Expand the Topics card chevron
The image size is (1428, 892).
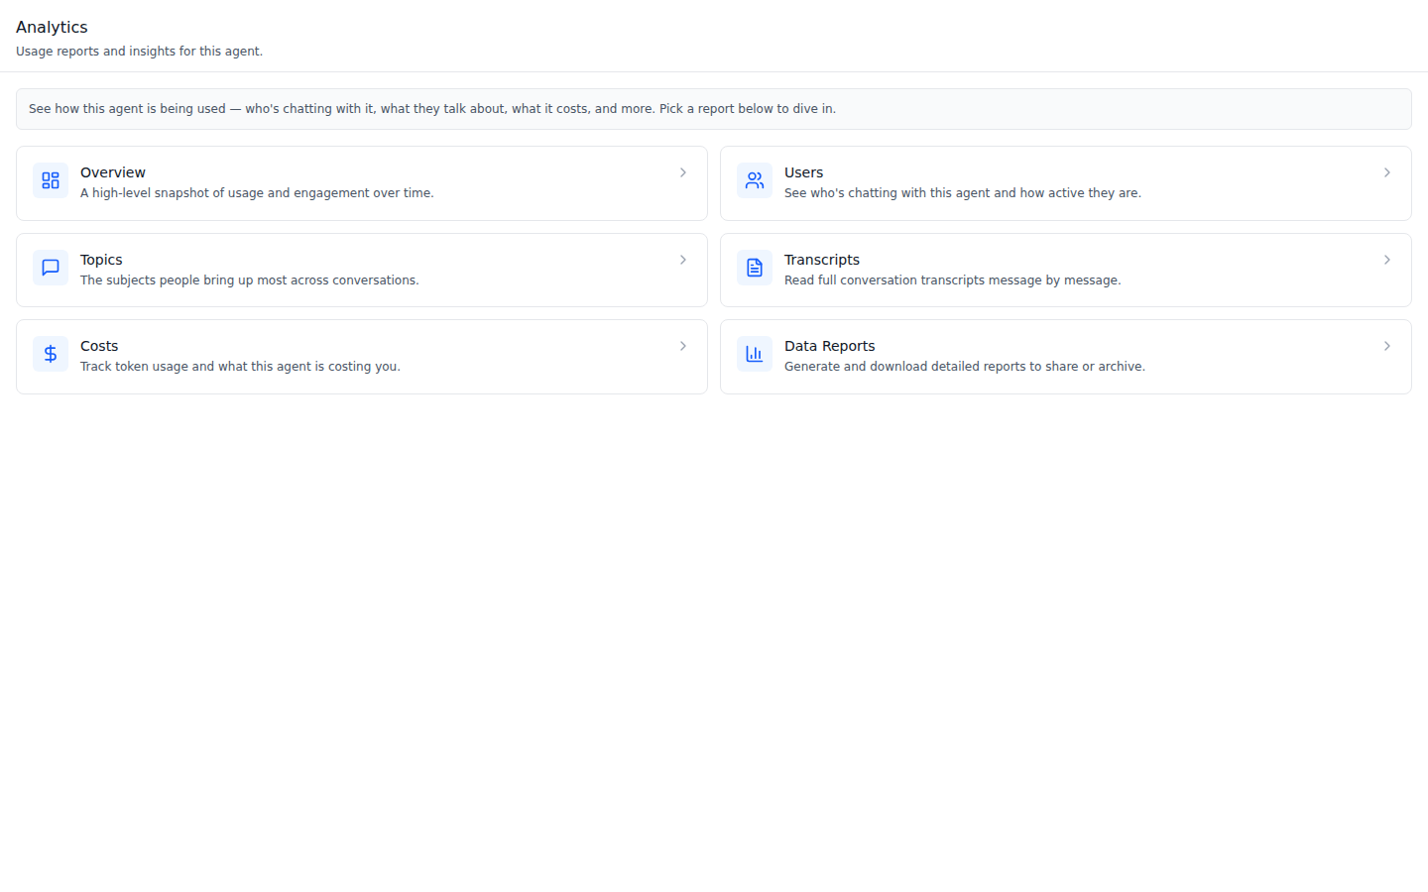point(683,260)
